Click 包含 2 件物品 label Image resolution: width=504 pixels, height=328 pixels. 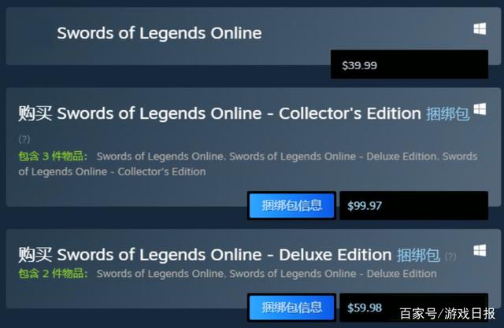point(53,274)
